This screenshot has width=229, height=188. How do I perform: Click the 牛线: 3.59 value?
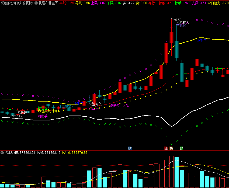67,3
